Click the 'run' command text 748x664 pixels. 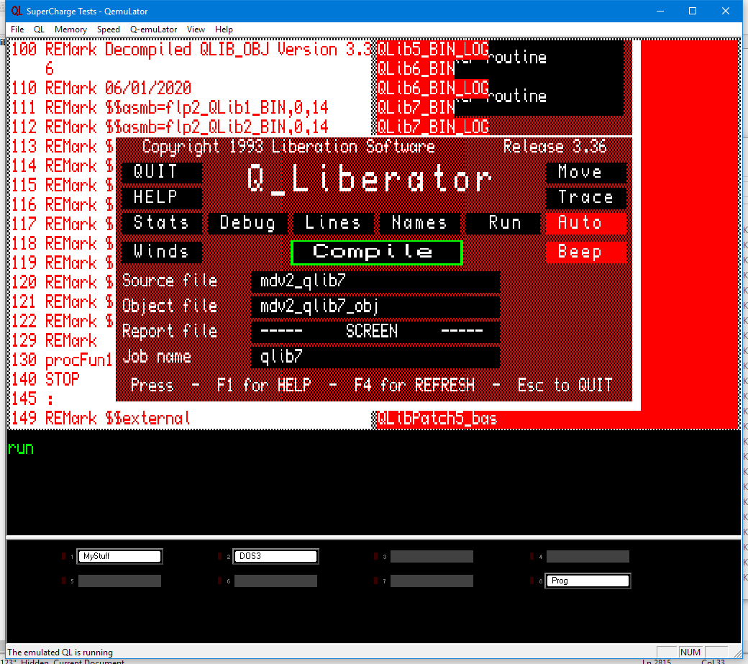[x=21, y=448]
